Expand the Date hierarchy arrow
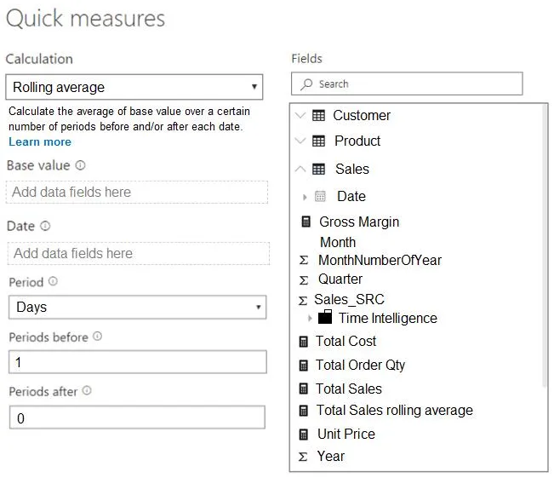The image size is (554, 478). pos(305,197)
